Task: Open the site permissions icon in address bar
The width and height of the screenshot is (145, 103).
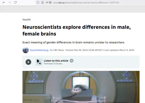Action: click(x=47, y=3)
